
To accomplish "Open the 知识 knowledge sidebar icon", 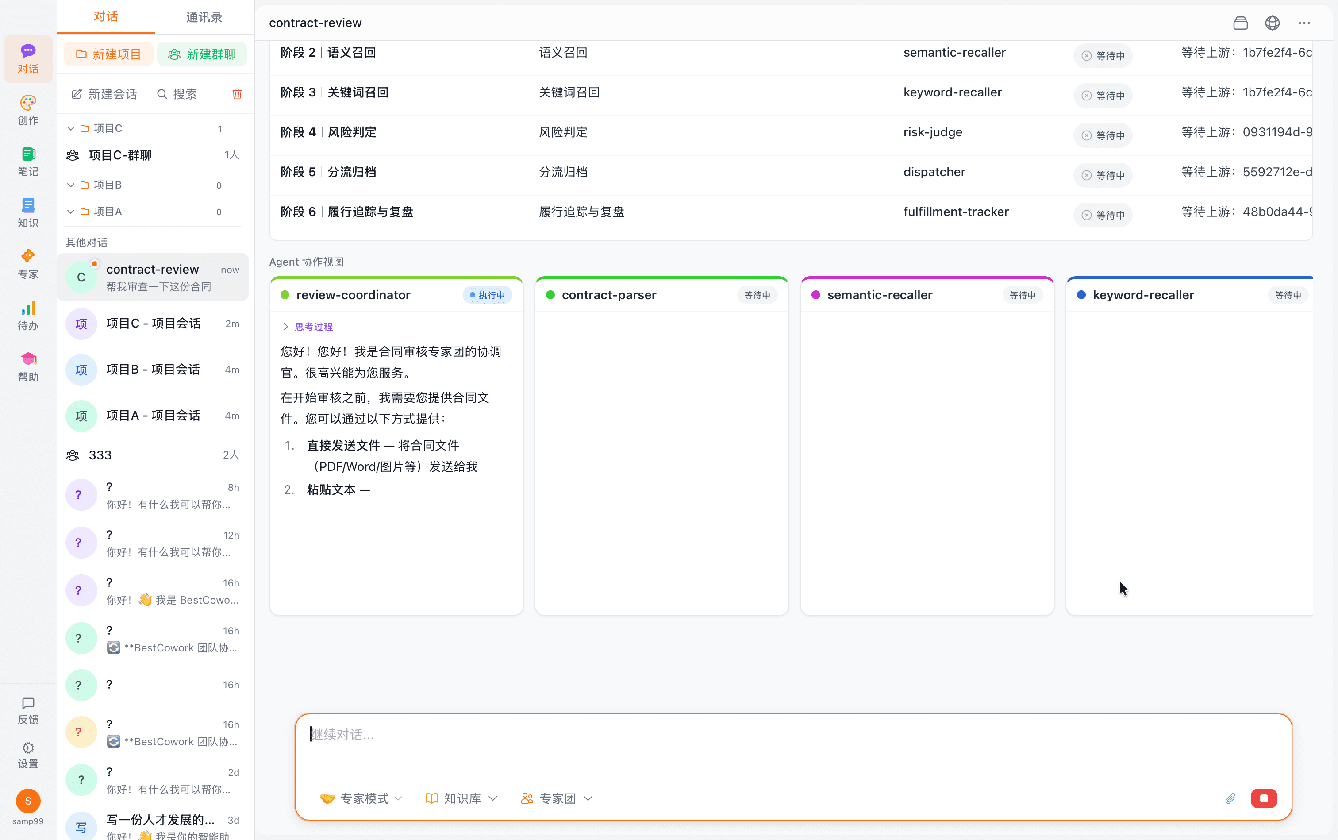I will coord(28,213).
